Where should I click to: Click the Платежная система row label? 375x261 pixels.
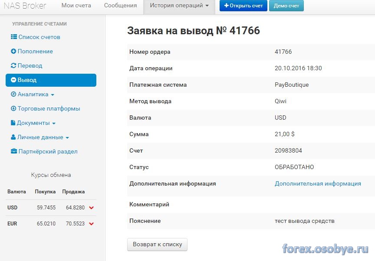[x=158, y=85]
